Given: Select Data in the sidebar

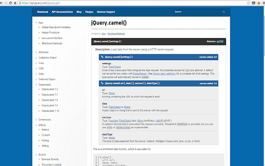Looking at the screenshot, I should pyautogui.click(x=41, y=74).
